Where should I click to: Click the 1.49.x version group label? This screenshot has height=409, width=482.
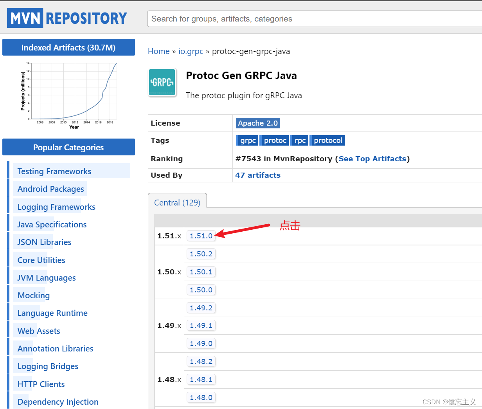click(169, 326)
